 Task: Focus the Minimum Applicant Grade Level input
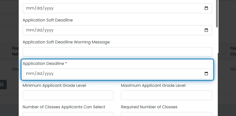click(68, 95)
